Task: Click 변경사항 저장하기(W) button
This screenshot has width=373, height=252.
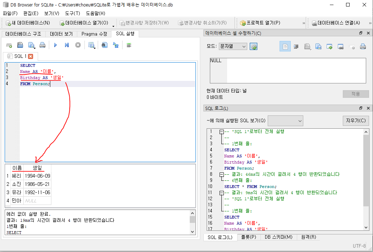Action: tap(144, 23)
